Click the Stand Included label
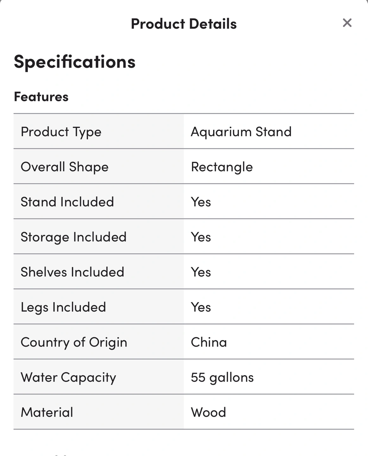 67,202
